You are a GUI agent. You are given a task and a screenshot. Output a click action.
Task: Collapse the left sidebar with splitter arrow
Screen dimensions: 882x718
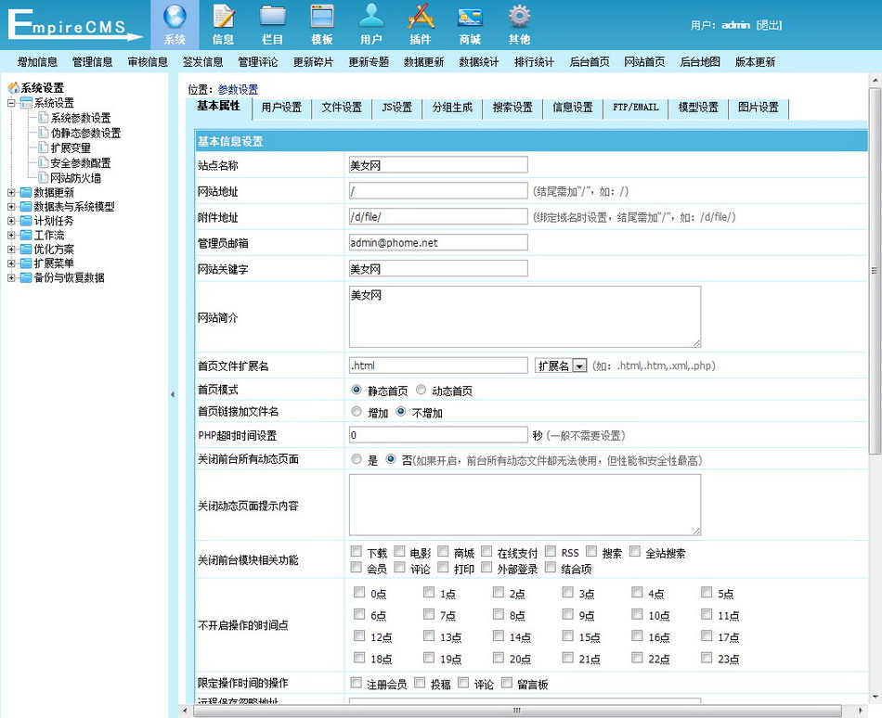click(173, 395)
